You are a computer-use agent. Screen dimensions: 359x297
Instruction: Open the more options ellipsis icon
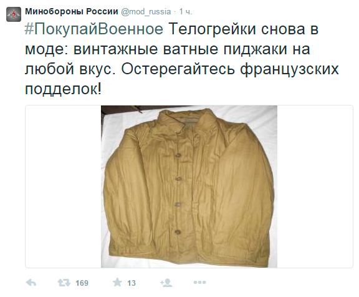199,283
